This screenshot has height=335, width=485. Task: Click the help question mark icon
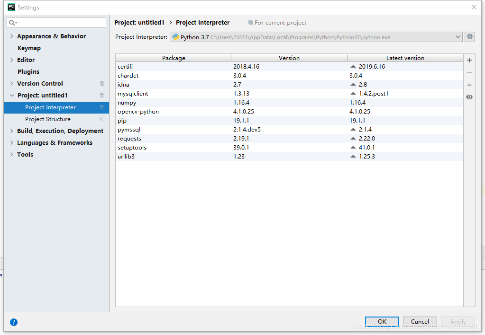click(x=14, y=322)
